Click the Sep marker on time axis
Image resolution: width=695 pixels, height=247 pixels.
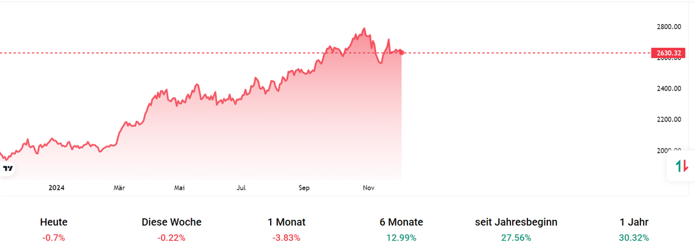click(x=304, y=188)
